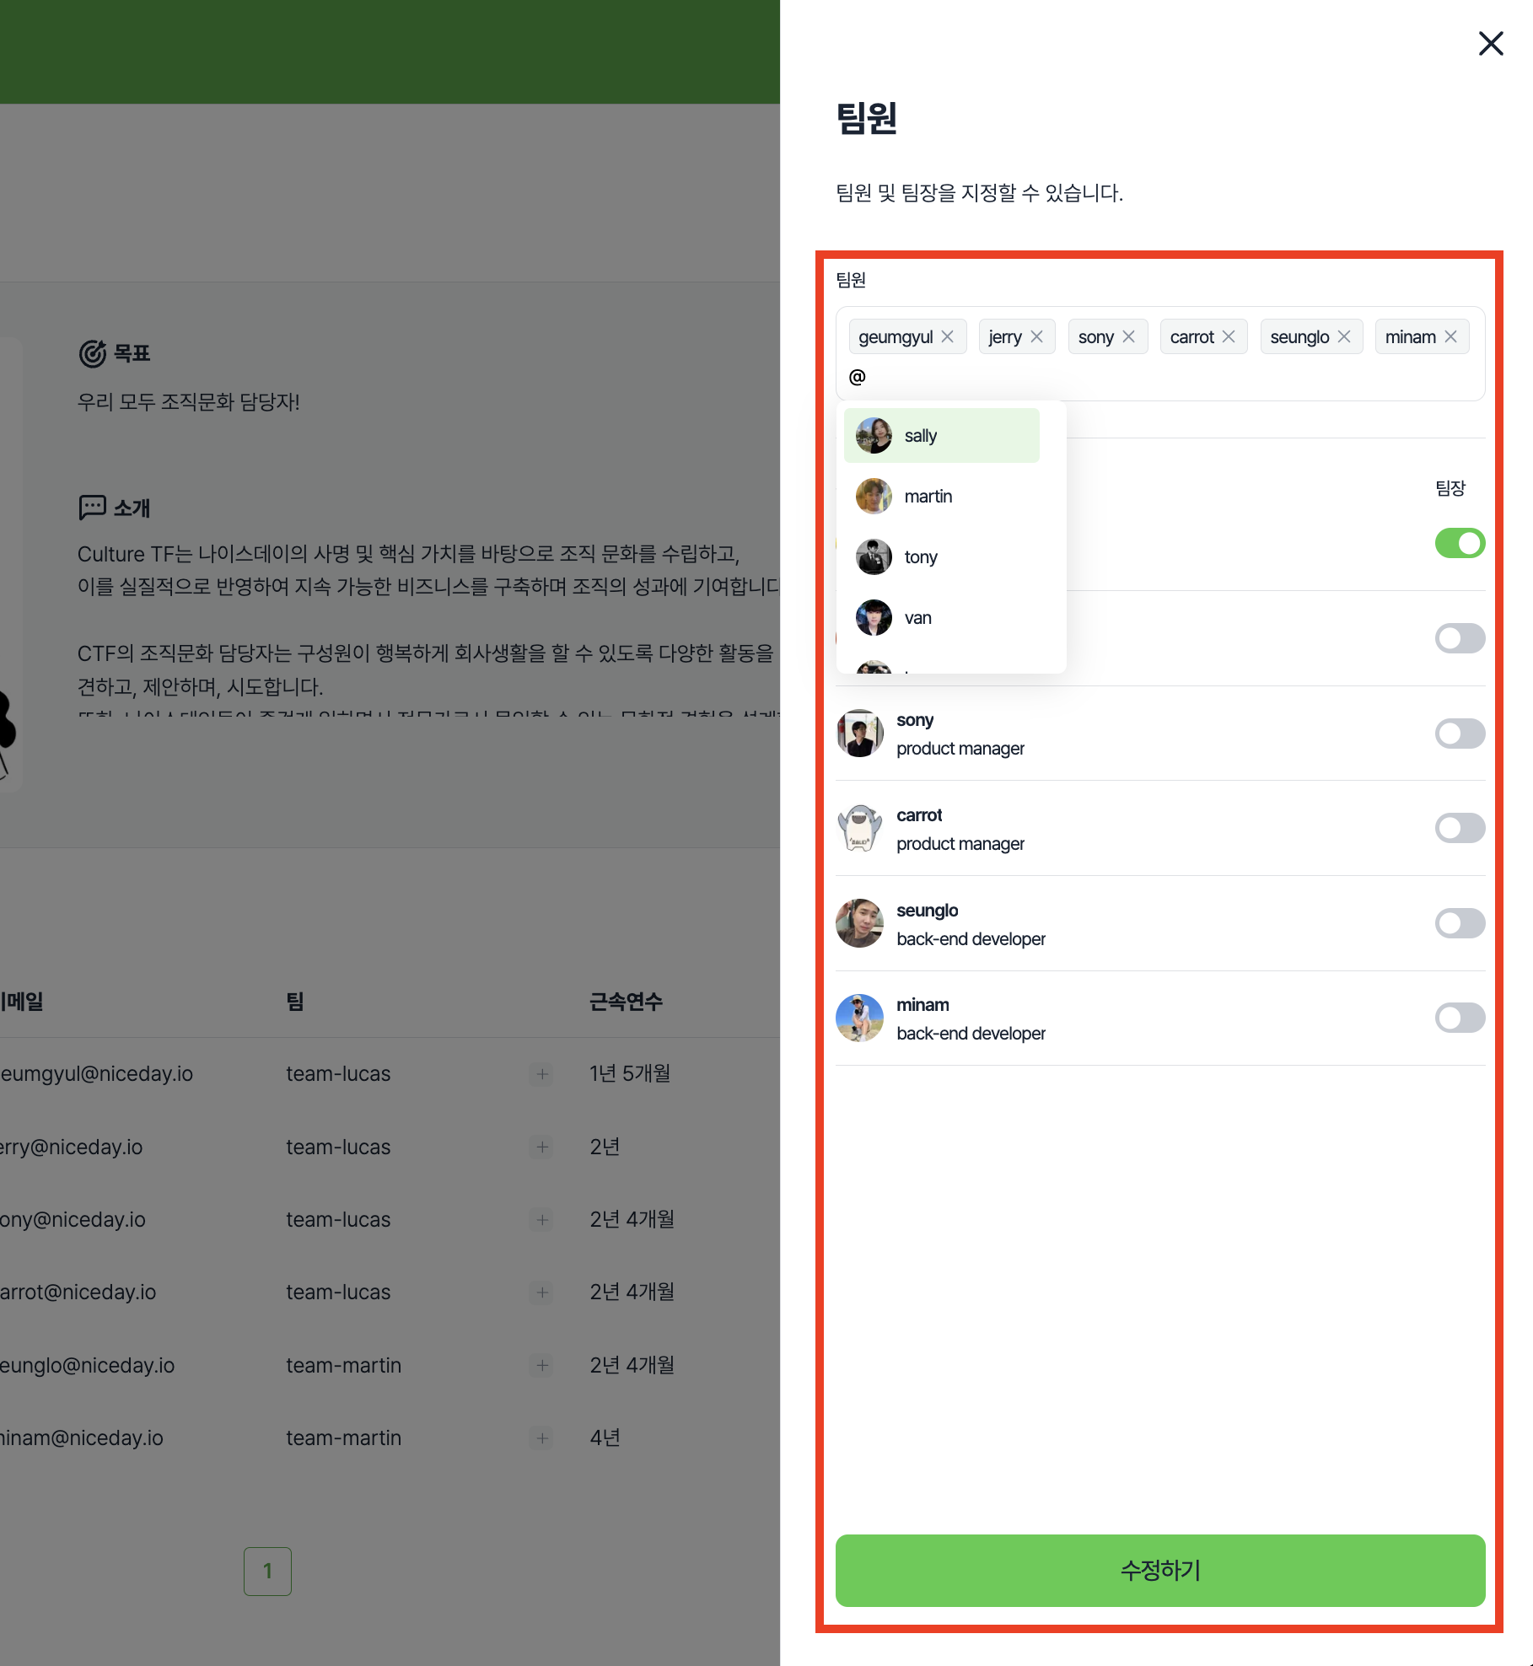Go to page 1 in pagination
Image resolution: width=1533 pixels, height=1666 pixels.
pos(267,1571)
